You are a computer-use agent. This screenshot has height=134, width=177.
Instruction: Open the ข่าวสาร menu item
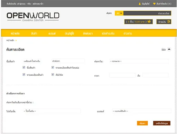(x=128, y=33)
